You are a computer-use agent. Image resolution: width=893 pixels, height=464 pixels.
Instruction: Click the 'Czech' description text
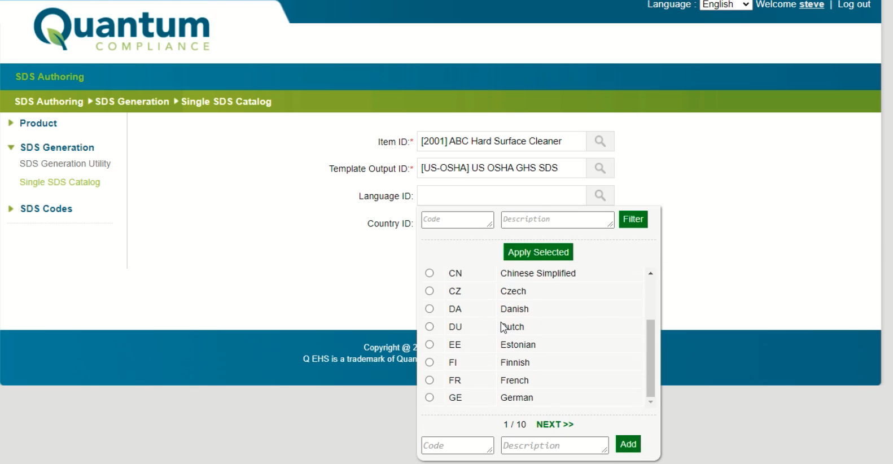(513, 291)
